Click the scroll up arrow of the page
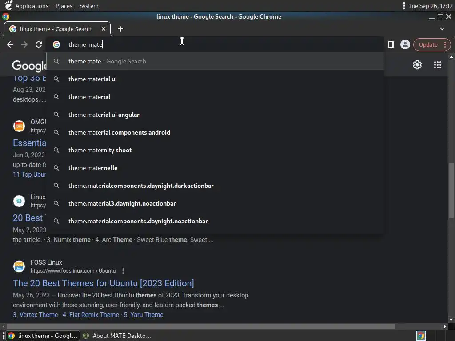The image size is (455, 341). (x=451, y=56)
